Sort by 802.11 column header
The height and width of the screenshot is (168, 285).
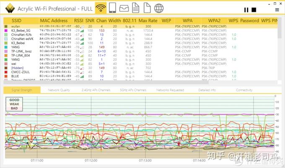point(130,20)
